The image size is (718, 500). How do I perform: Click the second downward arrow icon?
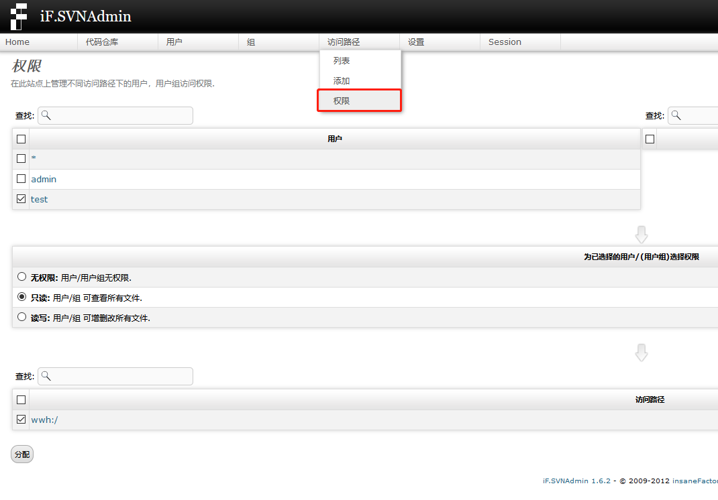click(x=642, y=353)
